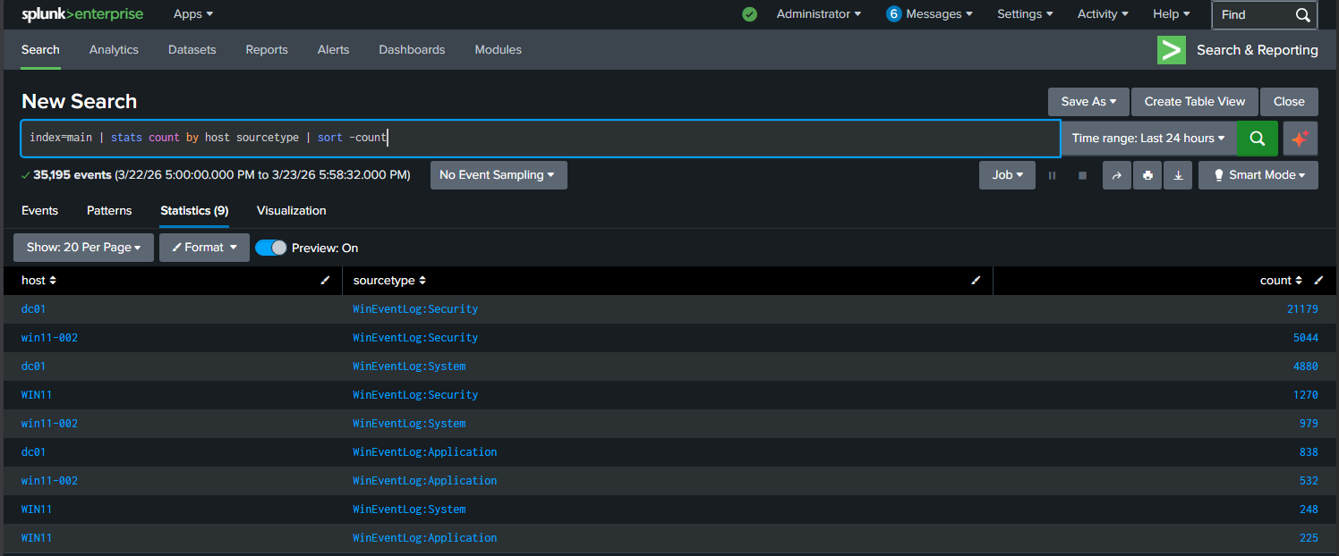Switch to the Visualization tab
Viewport: 1339px width, 556px height.
click(291, 210)
